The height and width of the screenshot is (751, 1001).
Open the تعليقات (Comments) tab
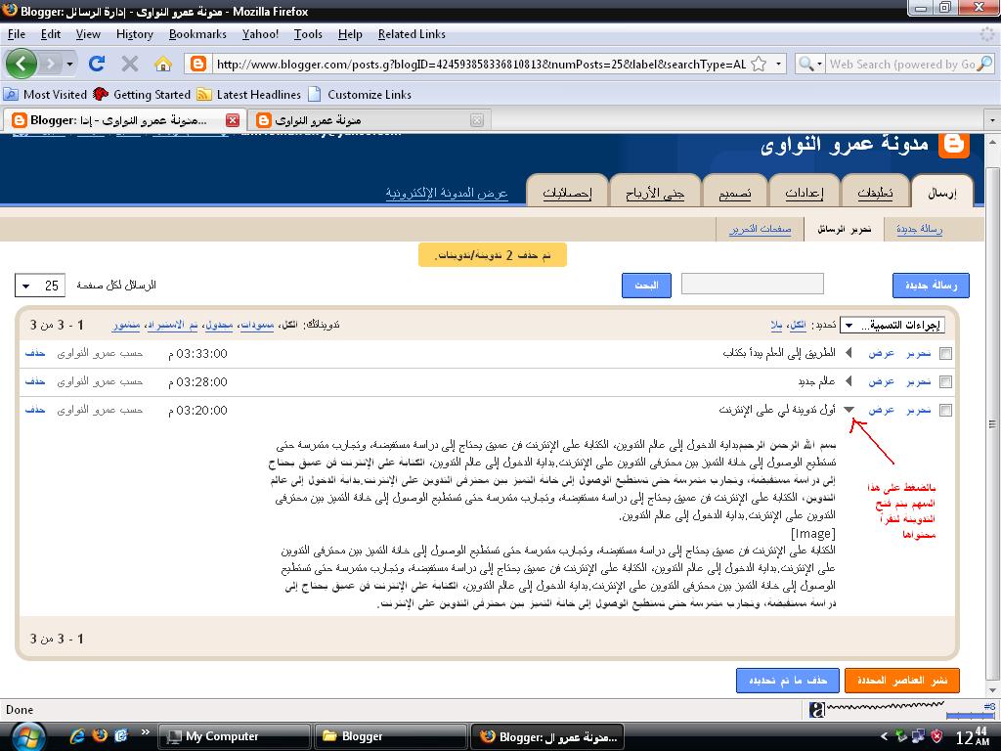(x=875, y=193)
